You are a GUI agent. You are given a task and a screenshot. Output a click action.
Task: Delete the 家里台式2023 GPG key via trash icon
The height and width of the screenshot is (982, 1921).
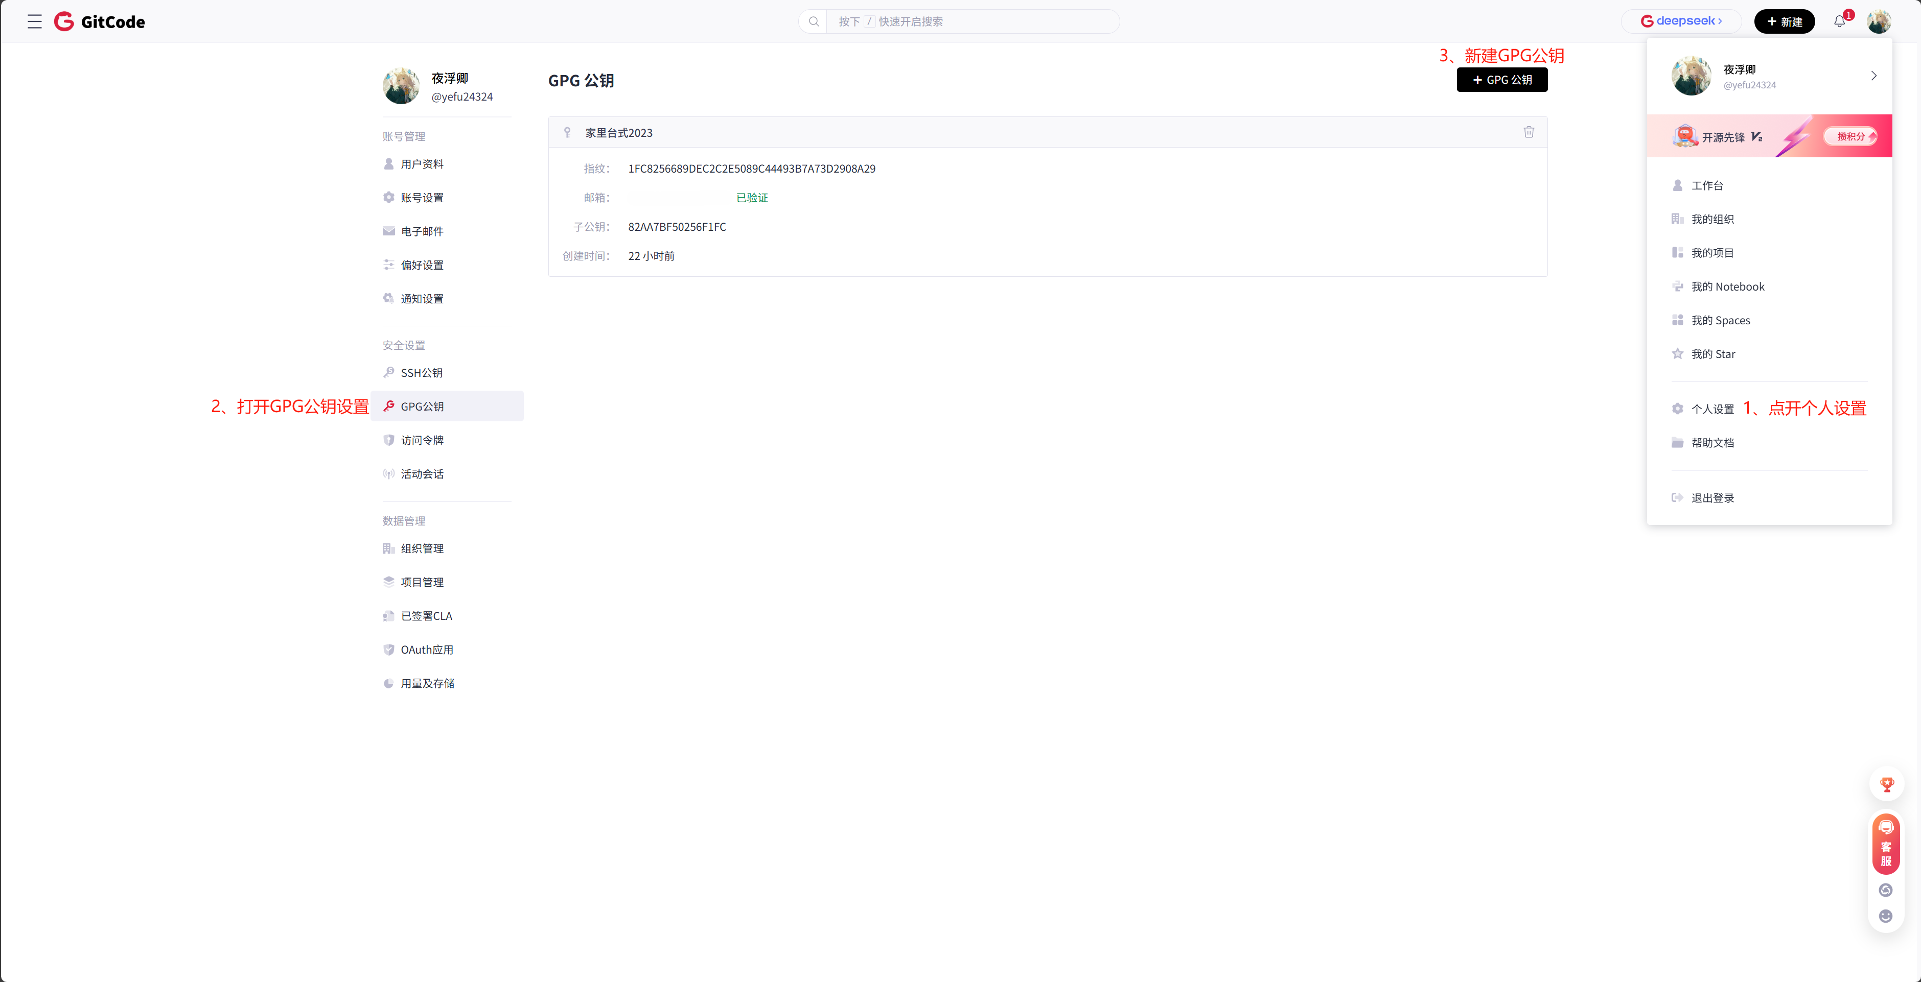(1528, 132)
